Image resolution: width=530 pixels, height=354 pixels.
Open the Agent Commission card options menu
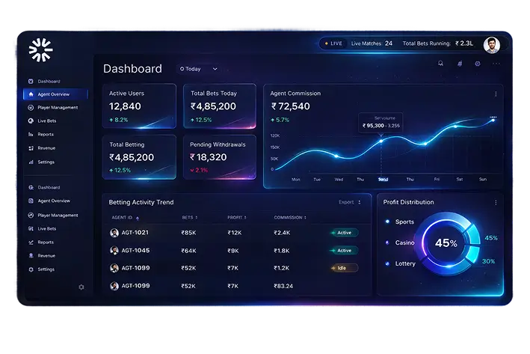pyautogui.click(x=495, y=94)
